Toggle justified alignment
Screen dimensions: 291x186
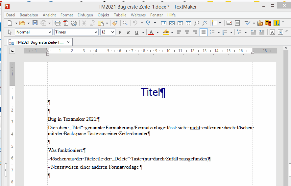[204, 32]
